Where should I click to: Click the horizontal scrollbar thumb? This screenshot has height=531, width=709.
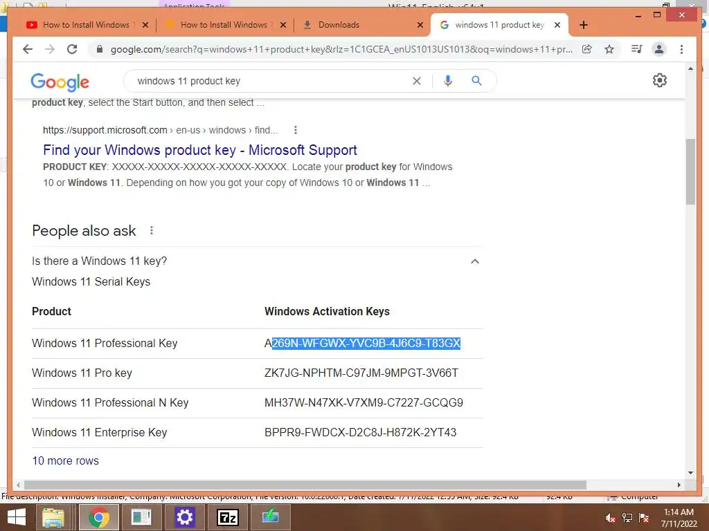pos(305,485)
